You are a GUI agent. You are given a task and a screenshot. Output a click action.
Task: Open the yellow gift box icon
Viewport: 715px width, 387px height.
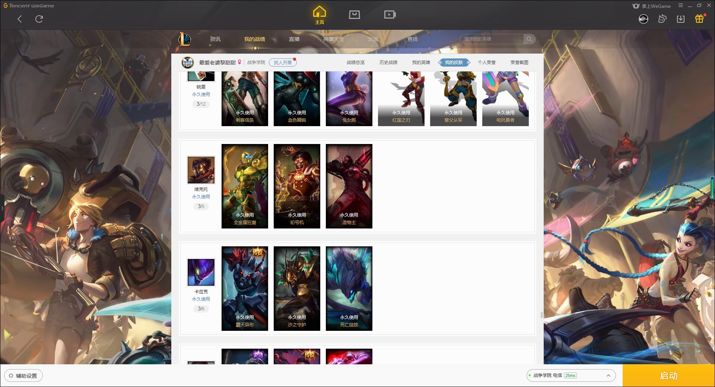tap(699, 19)
